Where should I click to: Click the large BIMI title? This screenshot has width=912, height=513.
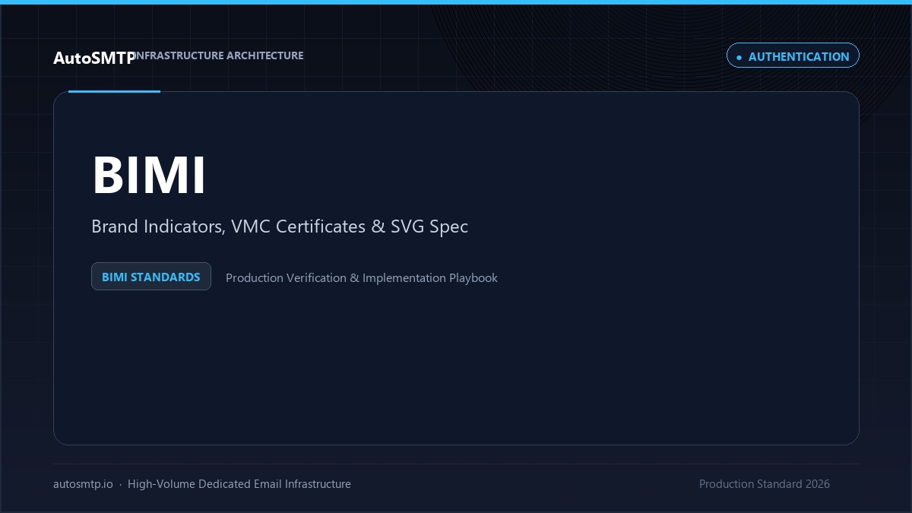pyautogui.click(x=149, y=176)
